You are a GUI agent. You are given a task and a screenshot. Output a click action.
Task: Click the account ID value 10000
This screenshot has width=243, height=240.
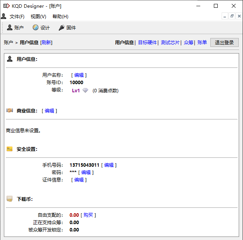[77, 83]
